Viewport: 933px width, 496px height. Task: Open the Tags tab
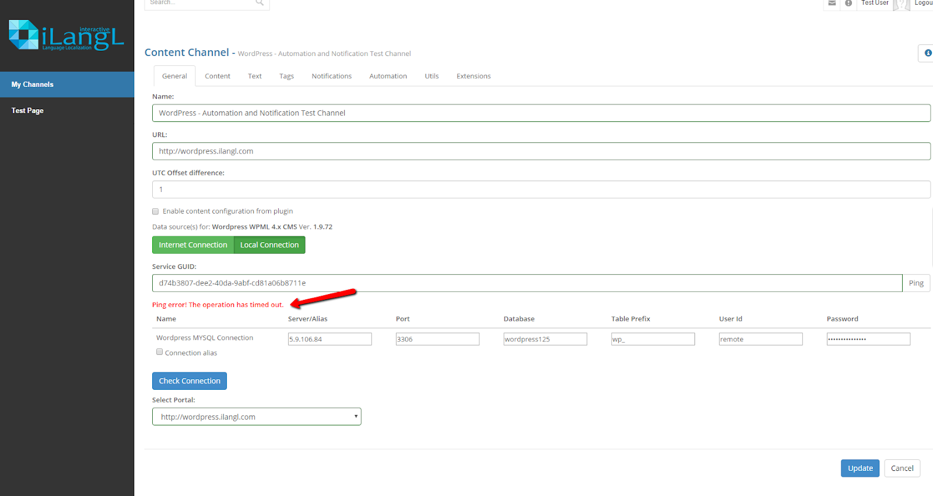[286, 76]
